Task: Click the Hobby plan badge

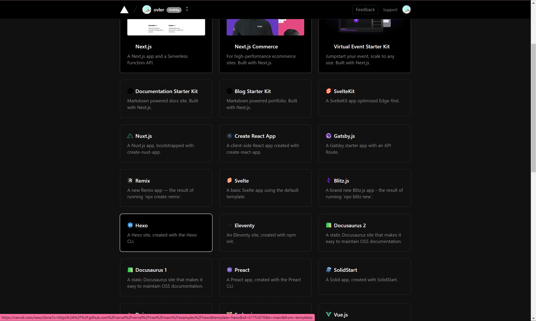Action: pyautogui.click(x=174, y=10)
